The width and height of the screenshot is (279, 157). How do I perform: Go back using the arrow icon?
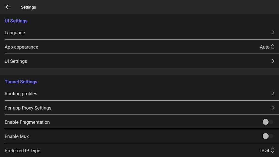tap(8, 7)
